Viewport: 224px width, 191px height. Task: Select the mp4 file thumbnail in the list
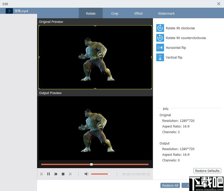pos(9,11)
